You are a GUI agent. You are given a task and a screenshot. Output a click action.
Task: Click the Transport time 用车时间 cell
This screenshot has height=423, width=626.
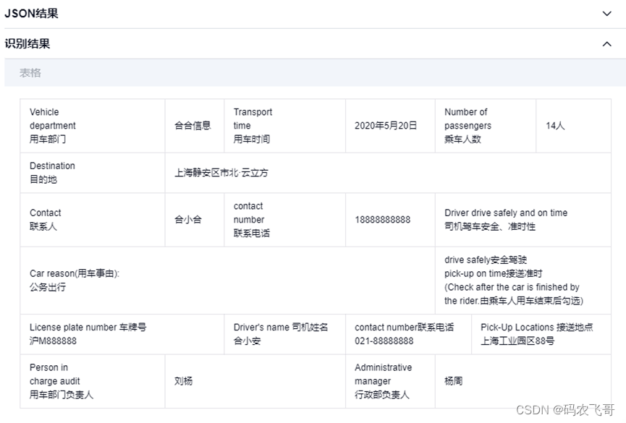pyautogui.click(x=284, y=126)
